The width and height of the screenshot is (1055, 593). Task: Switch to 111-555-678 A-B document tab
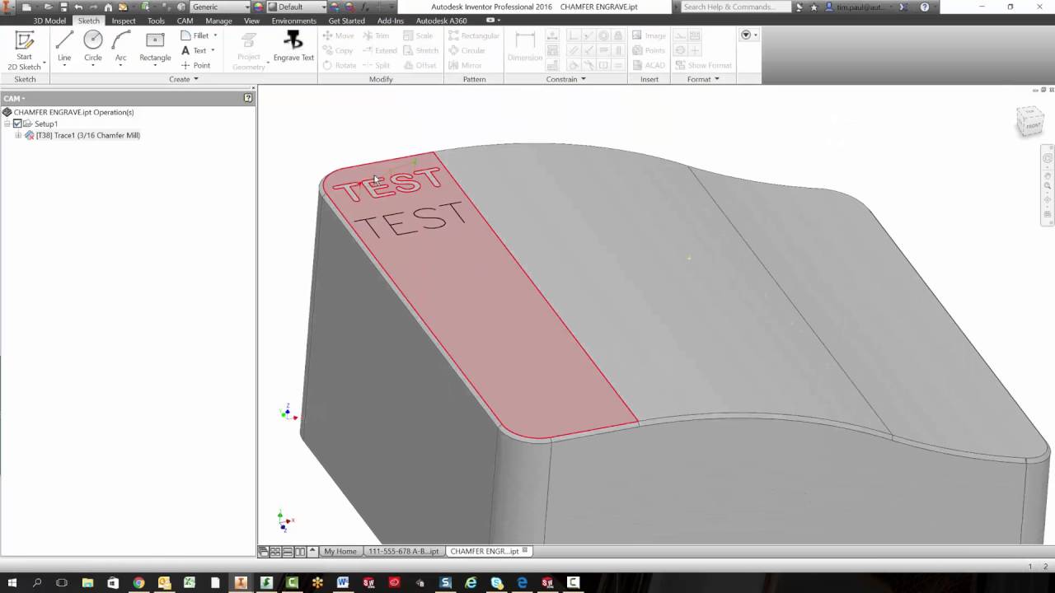tap(404, 551)
